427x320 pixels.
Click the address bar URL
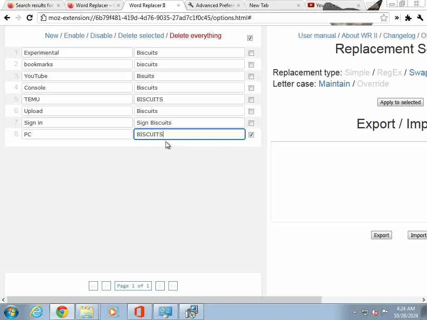point(150,18)
